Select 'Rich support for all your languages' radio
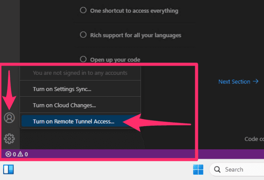This screenshot has width=264, height=180. tap(83, 35)
